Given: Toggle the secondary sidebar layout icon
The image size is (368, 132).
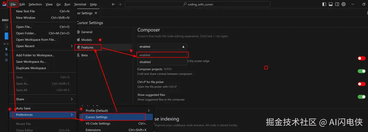Looking at the screenshot, I should point(337,4).
